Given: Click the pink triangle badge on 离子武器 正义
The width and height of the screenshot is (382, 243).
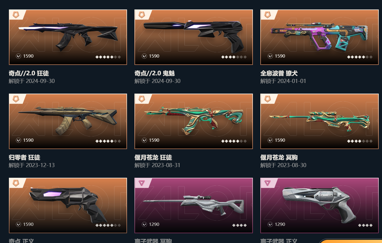Looking at the screenshot, I should pyautogui.click(x=267, y=183).
